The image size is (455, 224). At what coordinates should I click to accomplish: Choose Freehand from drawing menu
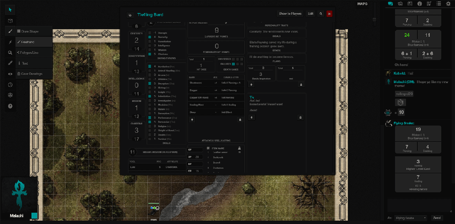click(x=34, y=42)
